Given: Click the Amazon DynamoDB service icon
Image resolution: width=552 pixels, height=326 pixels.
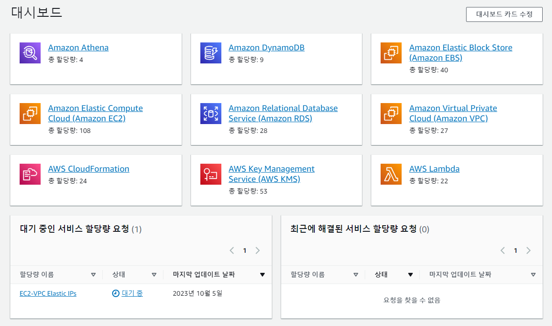Looking at the screenshot, I should pyautogui.click(x=211, y=53).
